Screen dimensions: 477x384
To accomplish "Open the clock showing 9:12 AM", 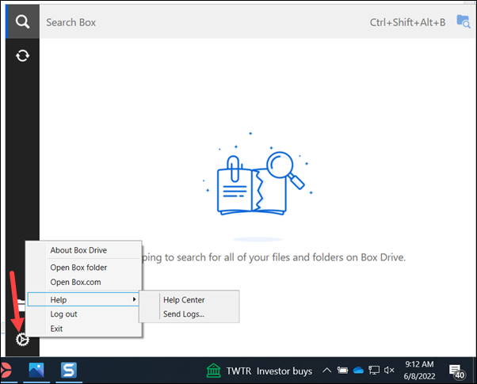I will click(419, 371).
